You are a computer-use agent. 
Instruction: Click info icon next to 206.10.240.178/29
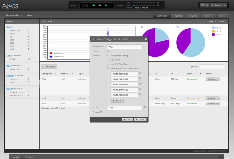tap(140, 73)
